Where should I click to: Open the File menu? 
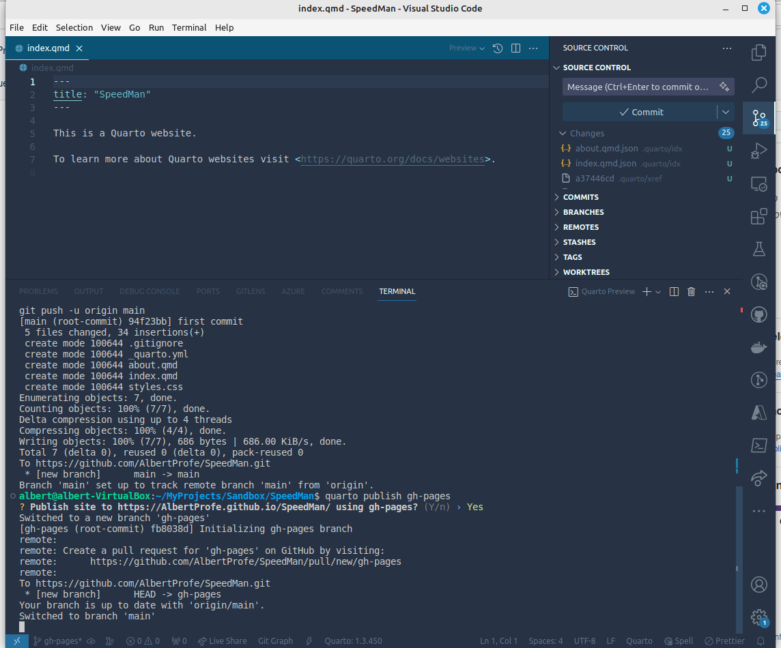click(16, 27)
